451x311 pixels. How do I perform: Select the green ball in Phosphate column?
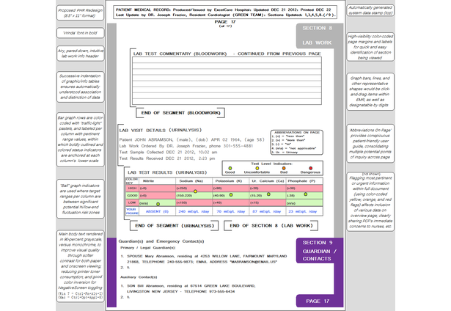[306, 194]
